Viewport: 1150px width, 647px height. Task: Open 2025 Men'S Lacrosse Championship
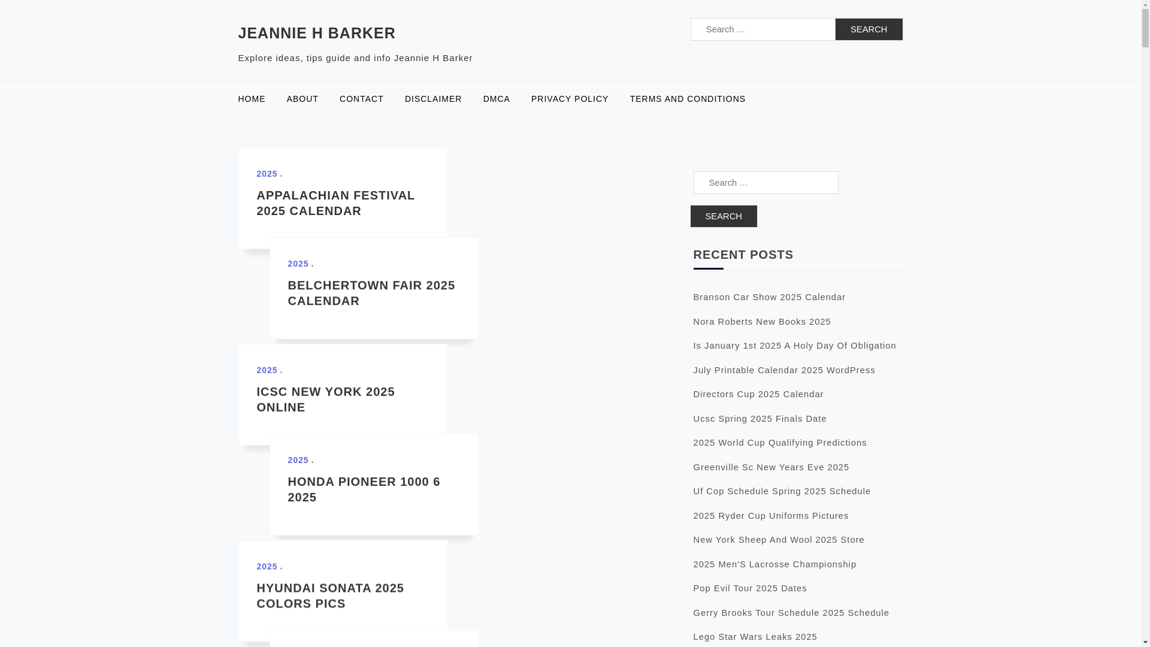[x=774, y=564]
